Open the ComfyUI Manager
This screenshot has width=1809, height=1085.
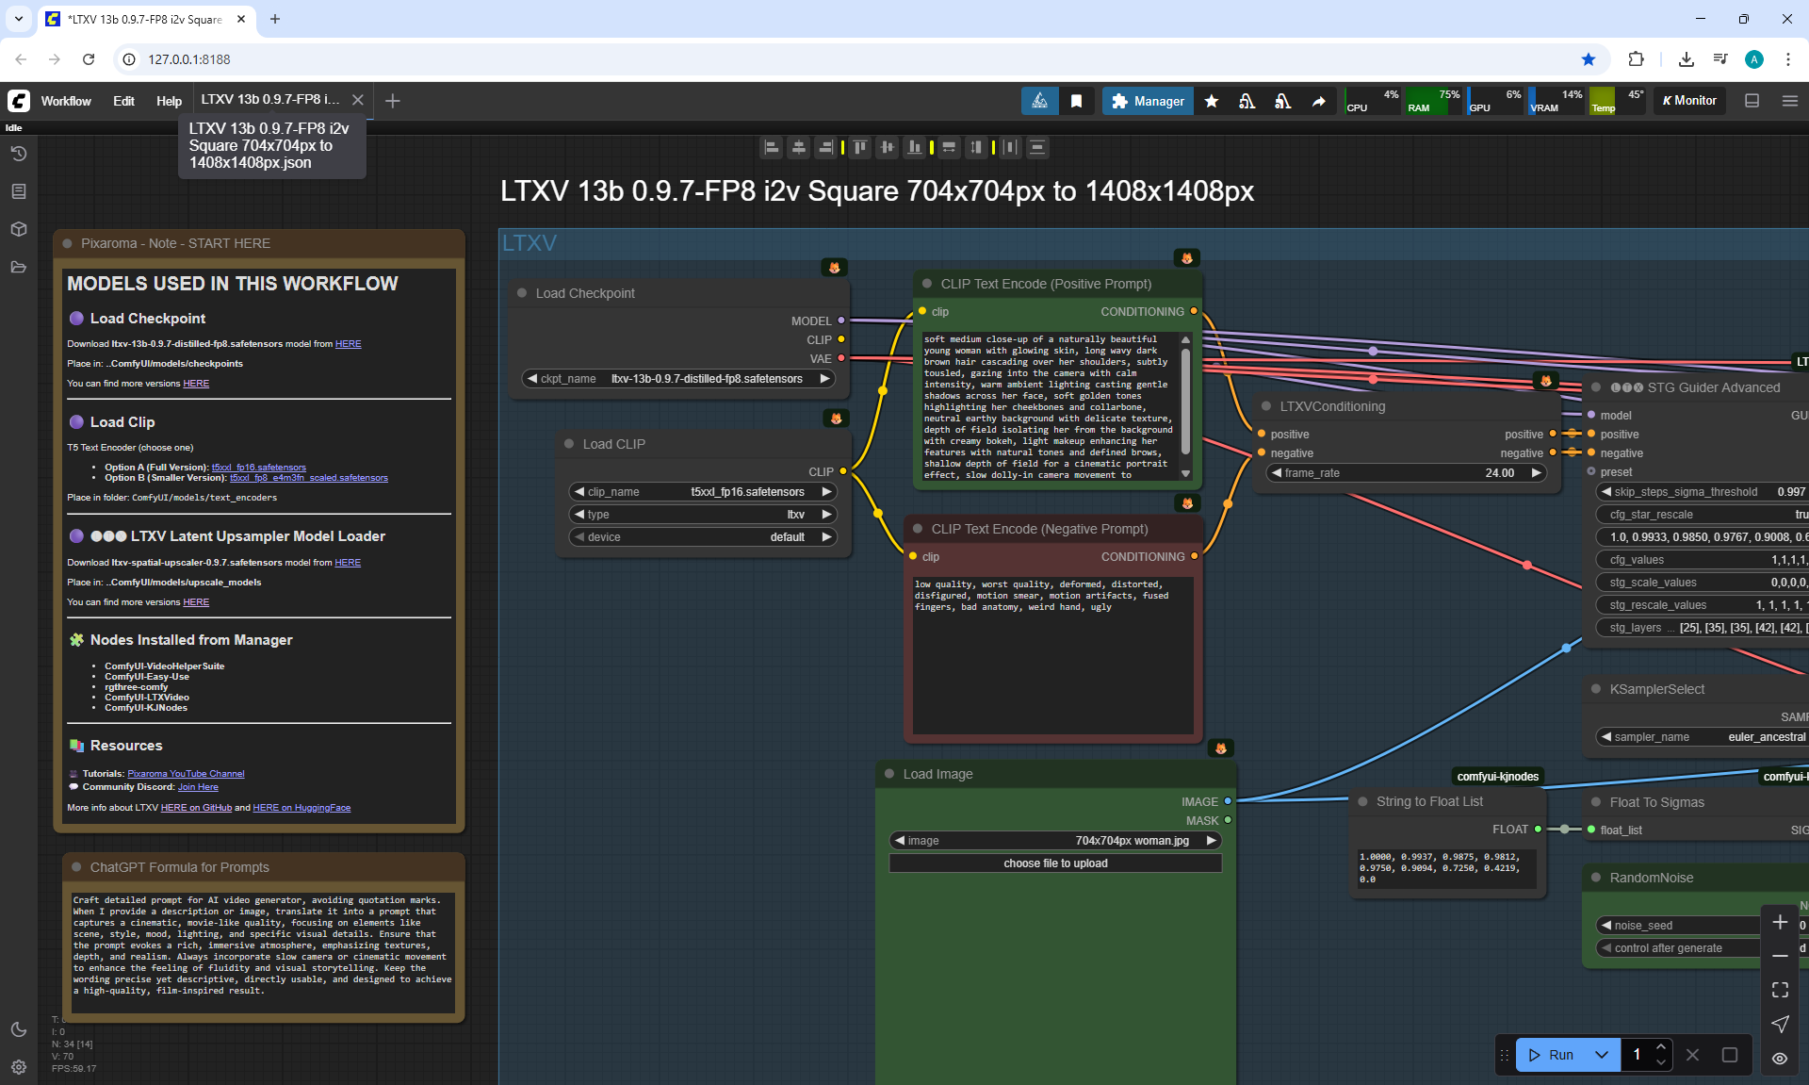coord(1147,101)
